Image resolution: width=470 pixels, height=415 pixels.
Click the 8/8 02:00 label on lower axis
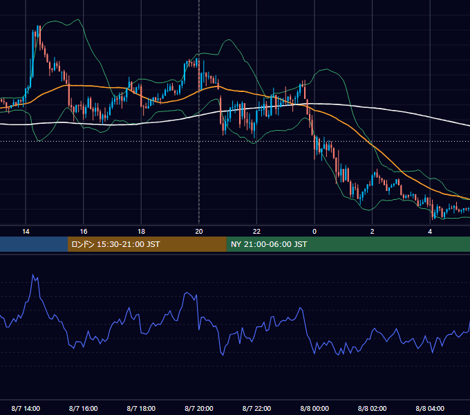coord(373,408)
